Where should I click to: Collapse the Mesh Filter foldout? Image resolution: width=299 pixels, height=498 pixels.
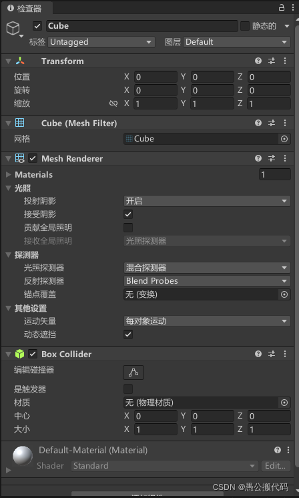[9, 123]
